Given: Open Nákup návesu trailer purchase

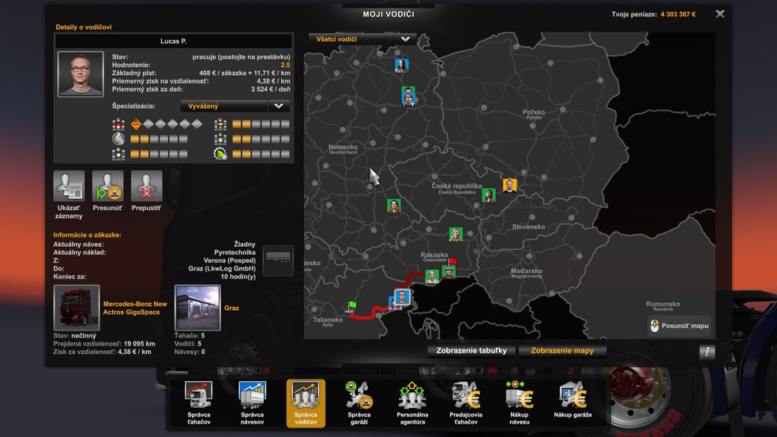Looking at the screenshot, I should point(520,403).
